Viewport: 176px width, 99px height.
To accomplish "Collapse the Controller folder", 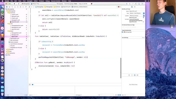I will [8, 13].
